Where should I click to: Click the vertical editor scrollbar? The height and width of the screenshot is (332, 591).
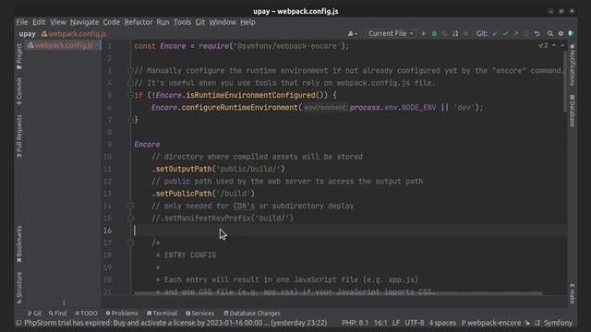(564, 81)
